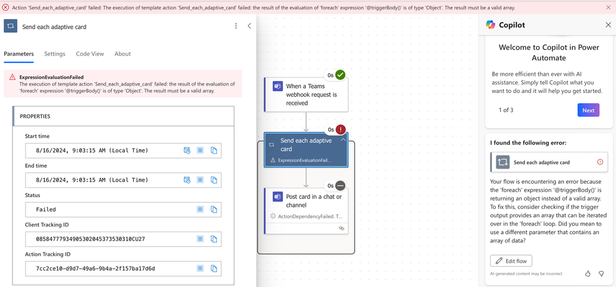
Task: Dismiss the red error banner at top
Action: tap(609, 7)
